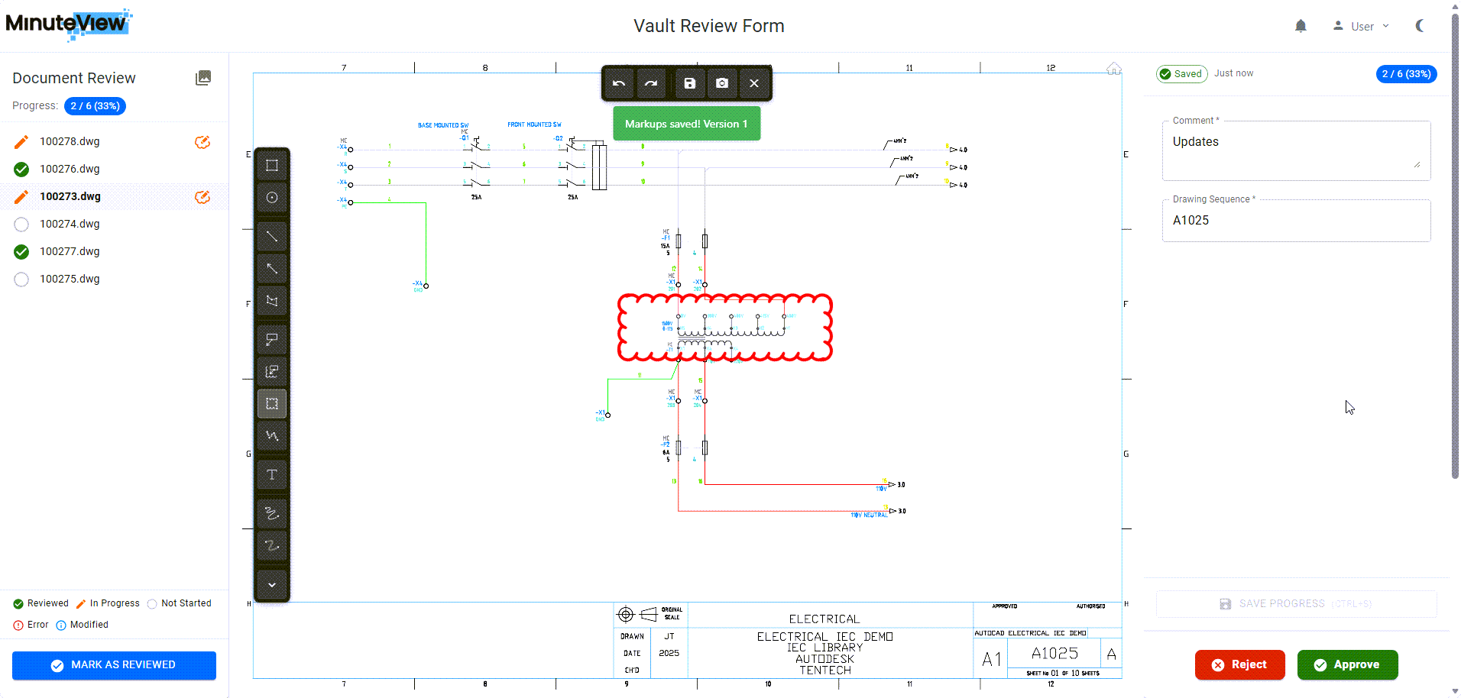Pick the arrow markup tool
1461x698 pixels.
(x=271, y=269)
